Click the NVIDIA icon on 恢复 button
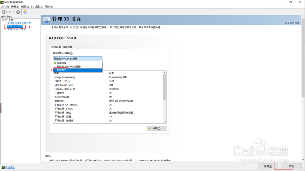 (x=149, y=128)
